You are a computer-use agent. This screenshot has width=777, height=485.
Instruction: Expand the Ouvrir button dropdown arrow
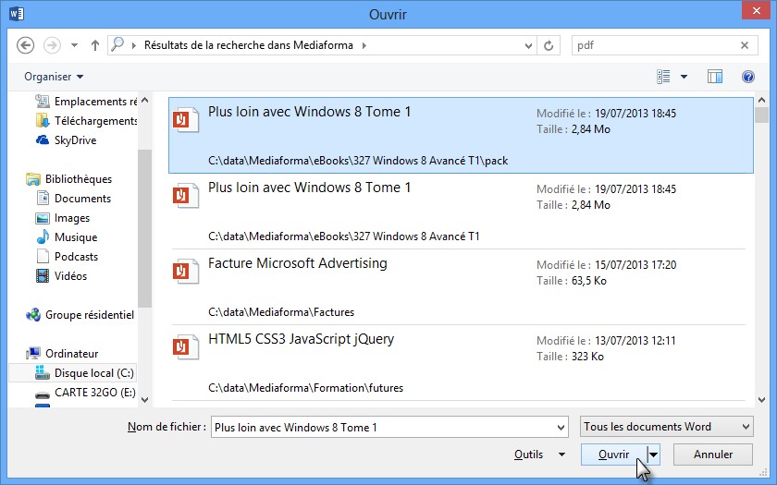click(x=654, y=455)
